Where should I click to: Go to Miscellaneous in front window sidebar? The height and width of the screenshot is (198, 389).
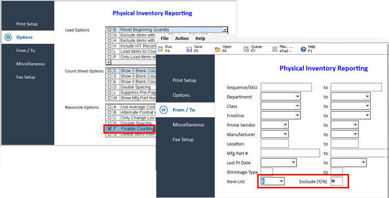[188, 124]
